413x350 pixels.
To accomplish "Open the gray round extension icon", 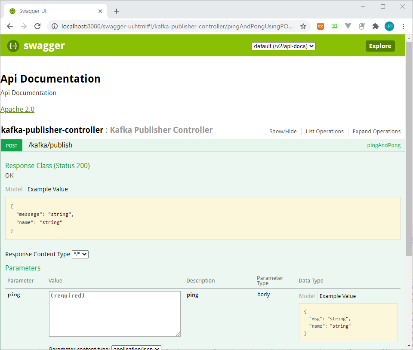I will [x=362, y=26].
